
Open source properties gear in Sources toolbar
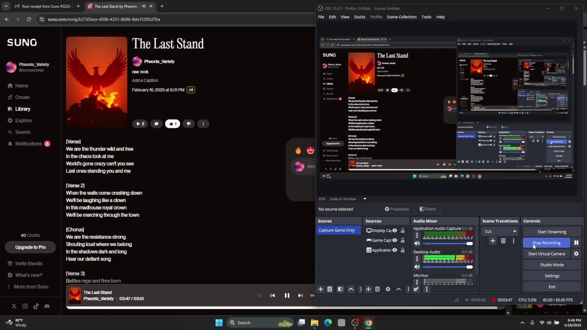pyautogui.click(x=388, y=289)
